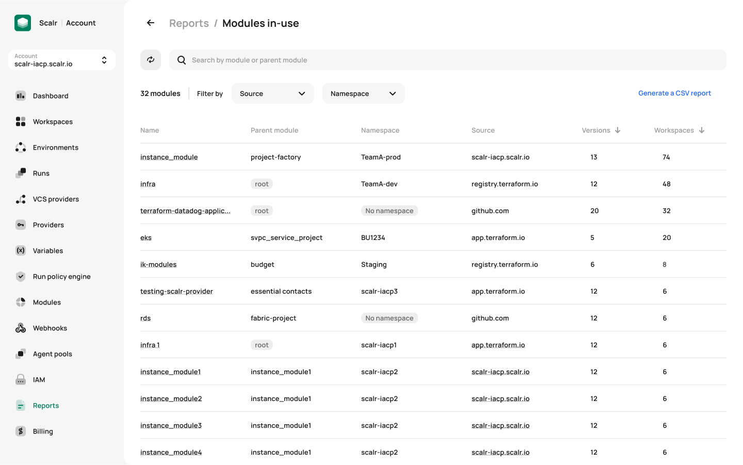
Task: Open instance_module3 module link
Action: click(x=171, y=425)
